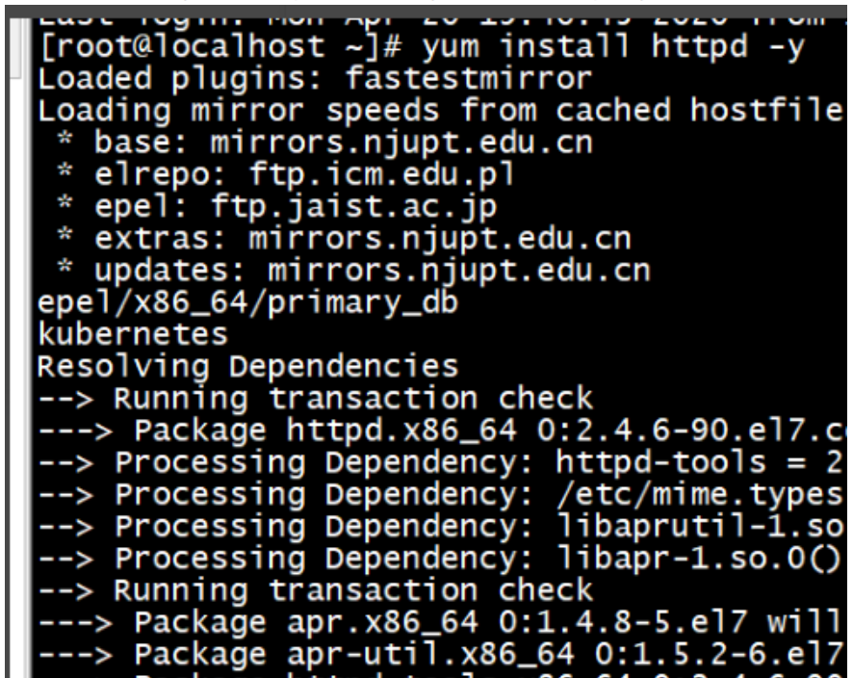
Task: Click the libaprutil-1.so dependency line
Action: click(x=440, y=527)
